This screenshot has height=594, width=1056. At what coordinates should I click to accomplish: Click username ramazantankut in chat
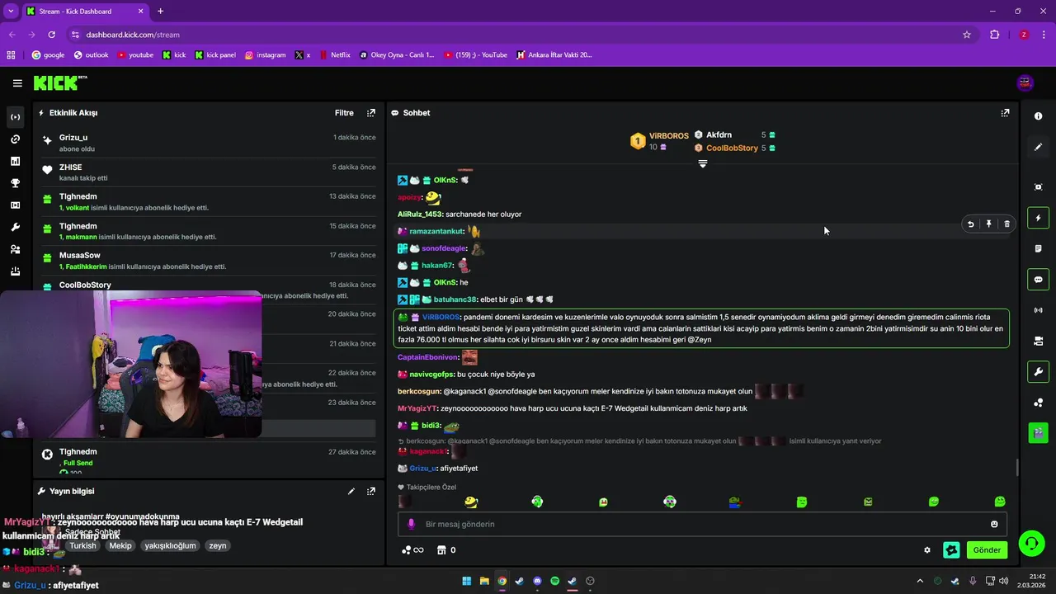[x=436, y=232]
